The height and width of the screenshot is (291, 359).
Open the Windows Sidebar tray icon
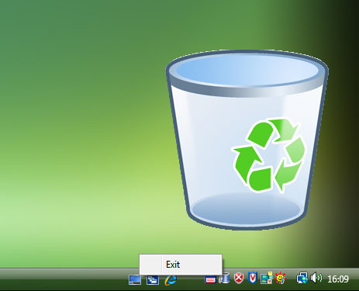click(267, 278)
